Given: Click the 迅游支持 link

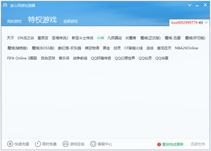Looking at the screenshot, I should [198, 144].
